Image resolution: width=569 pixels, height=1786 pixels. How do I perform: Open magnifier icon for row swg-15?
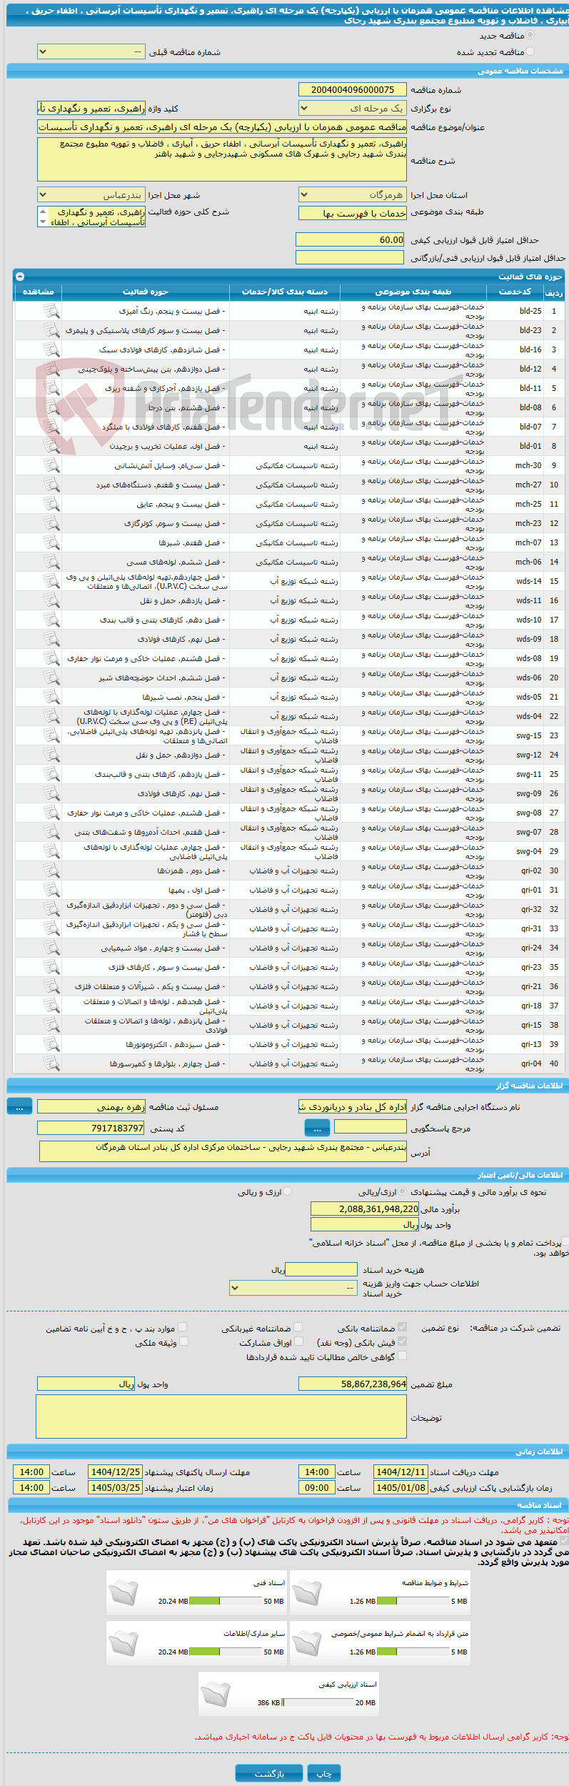pos(51,735)
